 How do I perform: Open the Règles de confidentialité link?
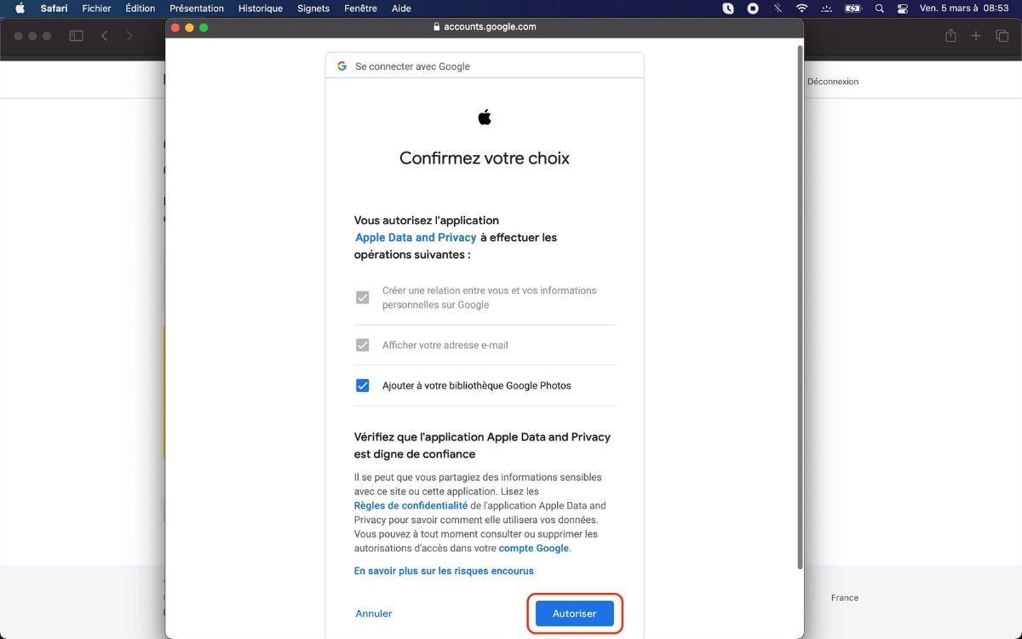411,505
